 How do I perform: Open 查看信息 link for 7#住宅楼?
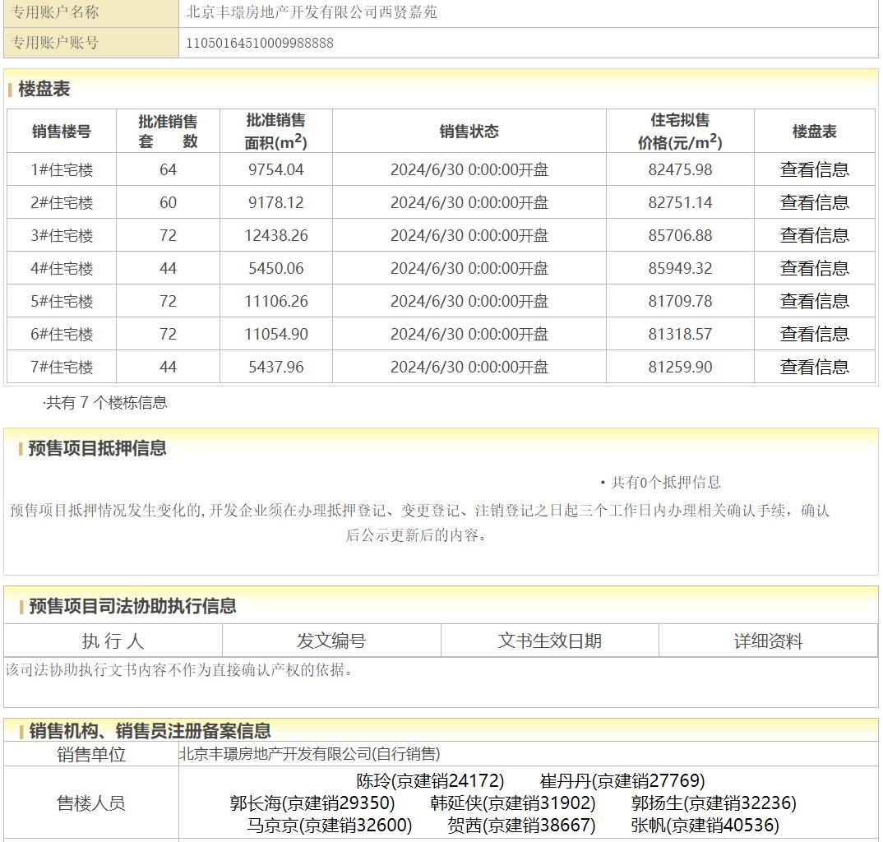pyautogui.click(x=814, y=368)
